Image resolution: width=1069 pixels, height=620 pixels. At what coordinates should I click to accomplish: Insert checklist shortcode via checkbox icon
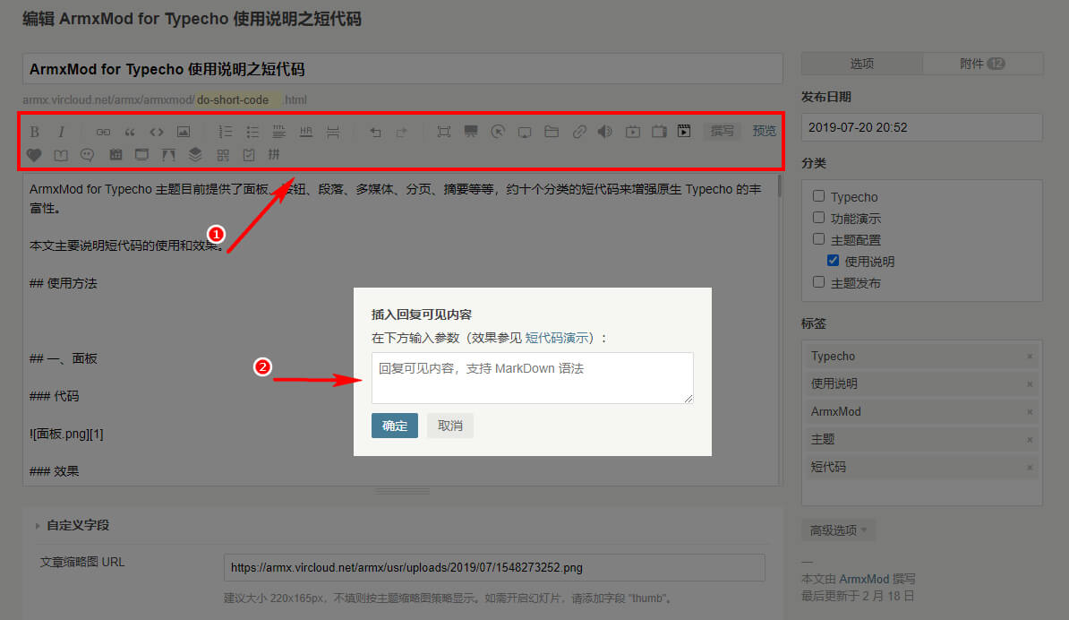[x=249, y=156]
